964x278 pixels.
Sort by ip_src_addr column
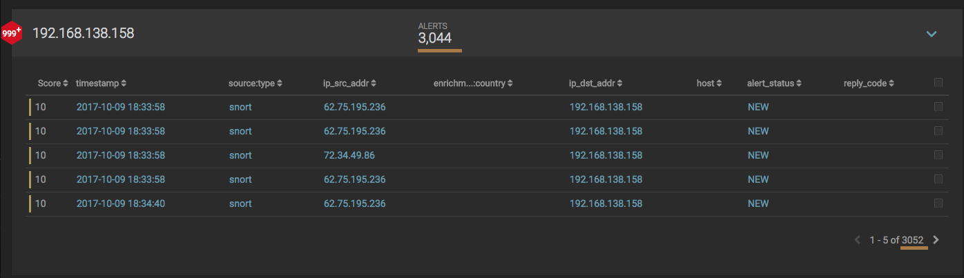350,83
